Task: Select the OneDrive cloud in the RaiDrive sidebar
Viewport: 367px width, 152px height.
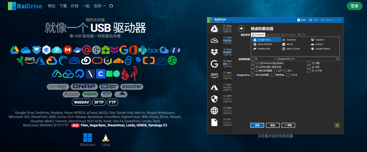Action: (214, 41)
